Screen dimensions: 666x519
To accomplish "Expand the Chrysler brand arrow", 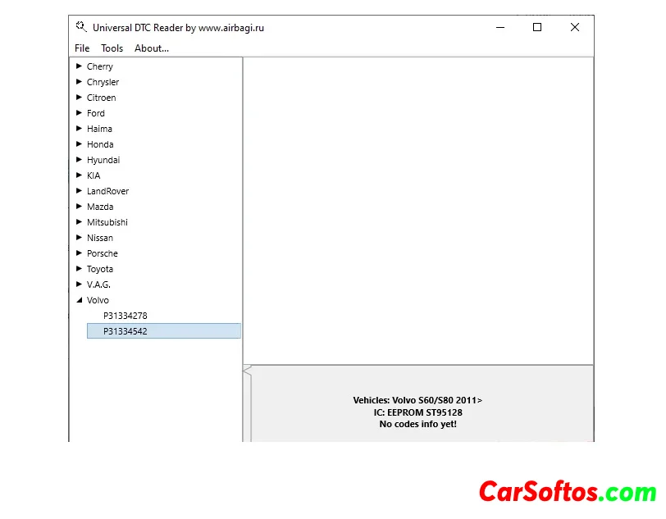I will click(79, 82).
